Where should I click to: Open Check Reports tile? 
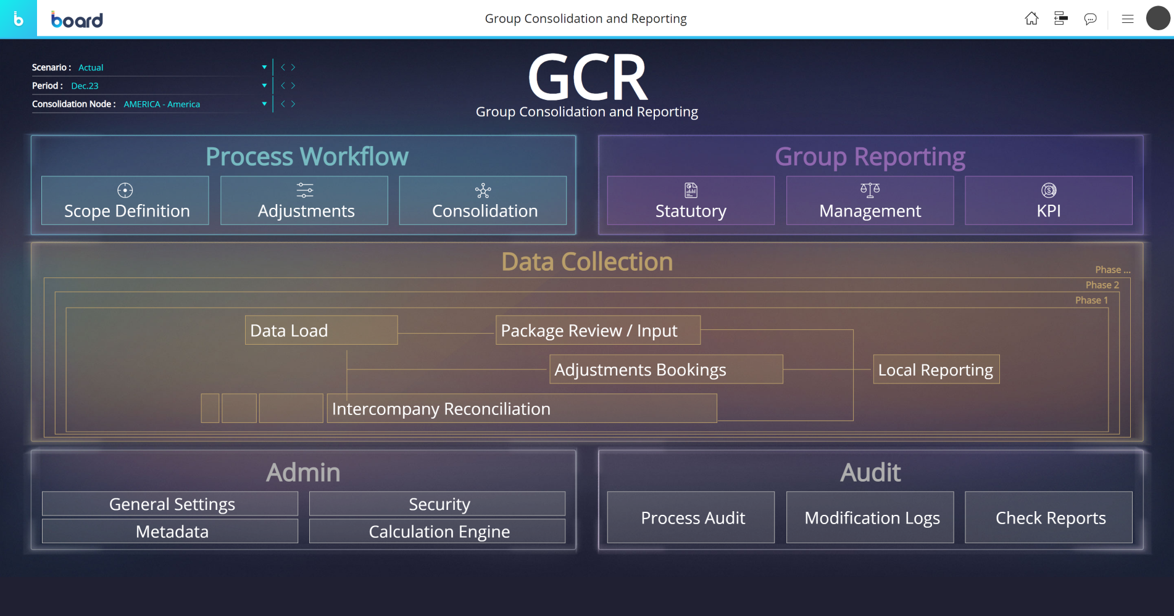[x=1049, y=517]
